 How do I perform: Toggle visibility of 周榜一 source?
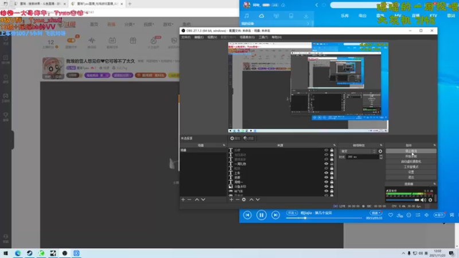tap(326, 182)
